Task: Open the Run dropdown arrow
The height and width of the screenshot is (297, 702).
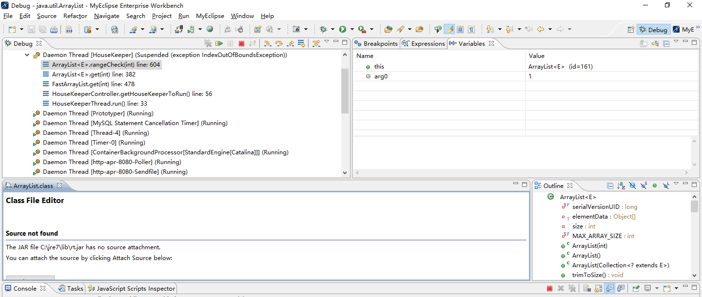Action: coord(352,29)
